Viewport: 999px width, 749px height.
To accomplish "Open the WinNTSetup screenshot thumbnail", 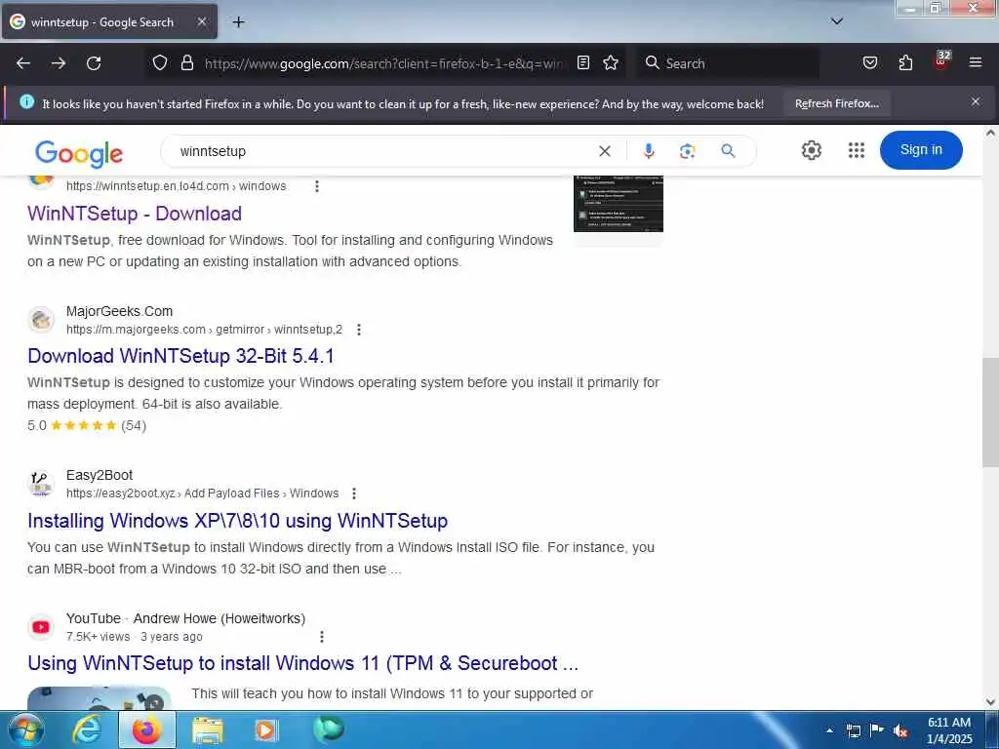I will 618,204.
